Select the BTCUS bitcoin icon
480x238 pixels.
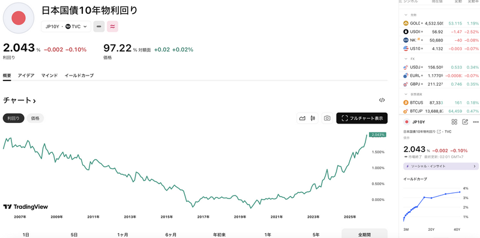point(406,103)
